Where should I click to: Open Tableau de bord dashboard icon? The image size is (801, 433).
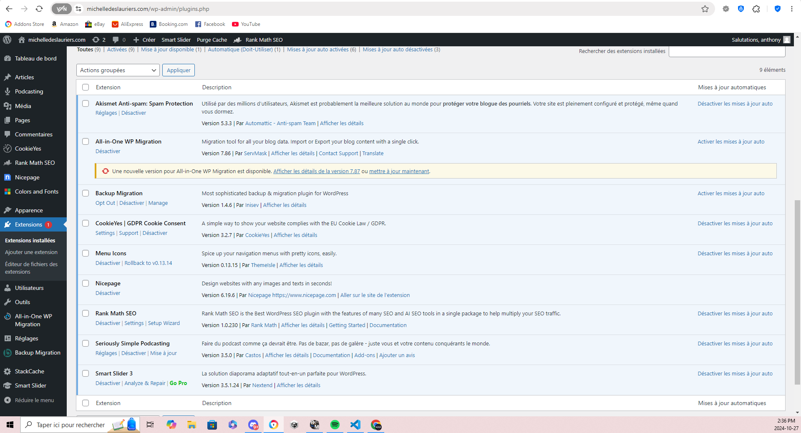pos(8,58)
